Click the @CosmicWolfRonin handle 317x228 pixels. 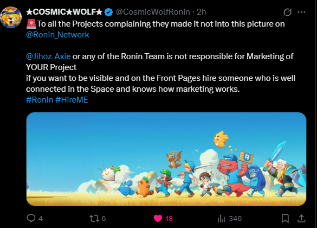pyautogui.click(x=153, y=12)
